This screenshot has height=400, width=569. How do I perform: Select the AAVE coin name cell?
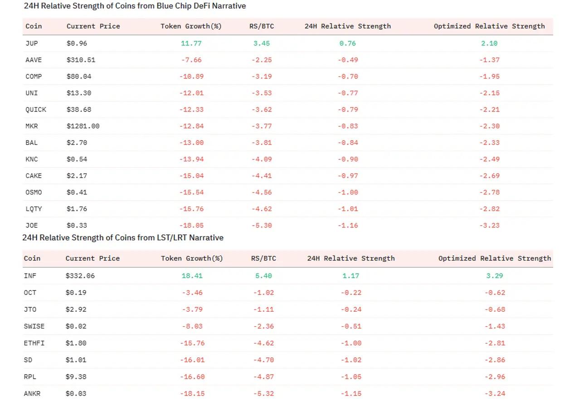pos(34,60)
